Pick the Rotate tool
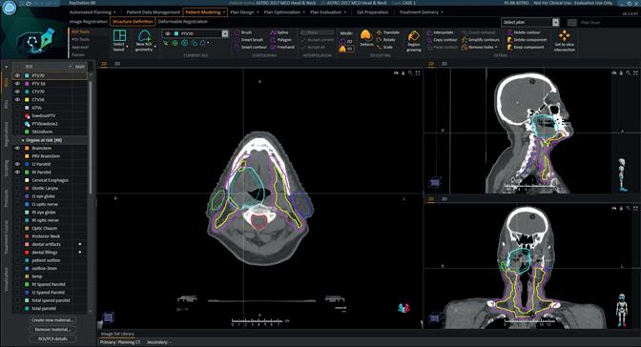 point(386,40)
